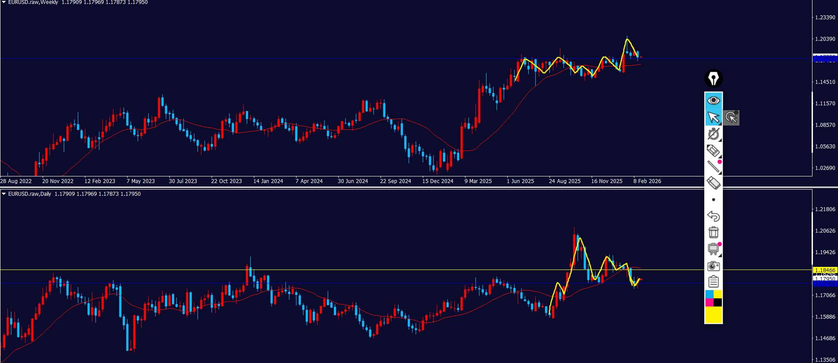Viewport: 838px width, 363px height.
Task: Open the clipboard notes icon
Action: [x=713, y=282]
